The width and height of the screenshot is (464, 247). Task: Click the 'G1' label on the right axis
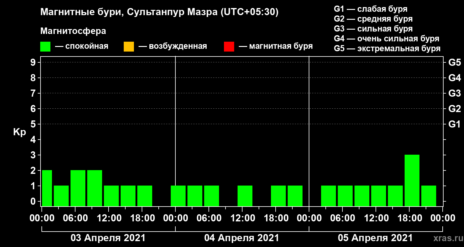click(x=454, y=124)
